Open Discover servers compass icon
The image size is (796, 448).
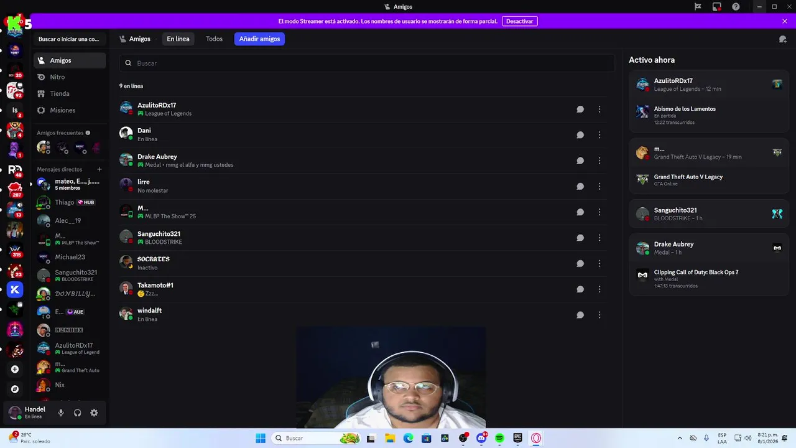click(x=15, y=389)
